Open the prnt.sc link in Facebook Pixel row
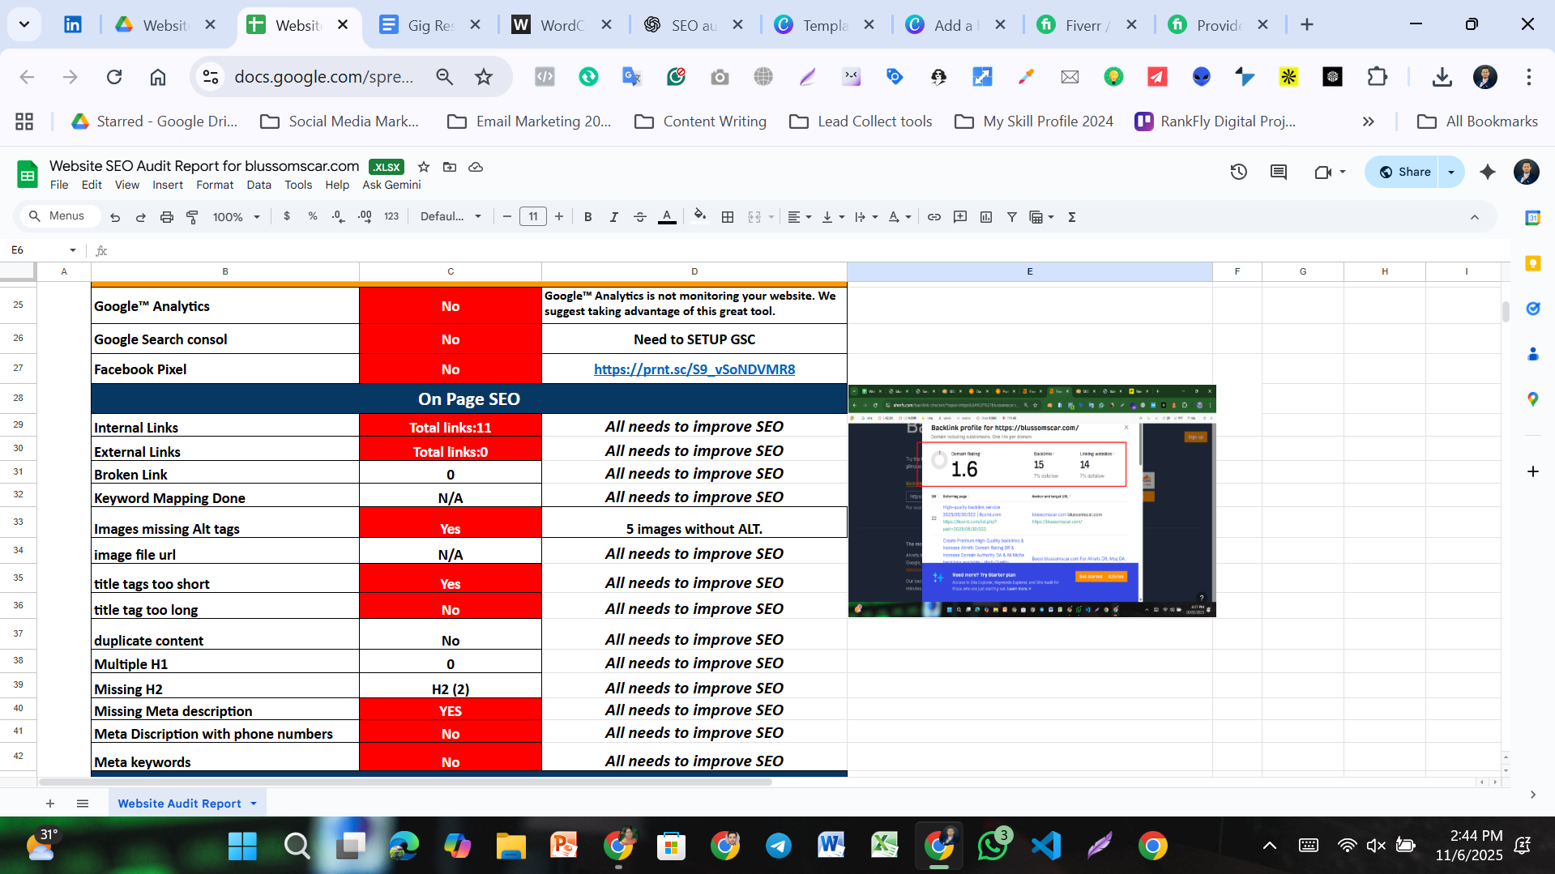The width and height of the screenshot is (1555, 874). point(694,369)
